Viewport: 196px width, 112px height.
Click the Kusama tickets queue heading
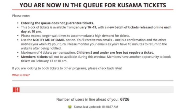(x=93, y=5)
